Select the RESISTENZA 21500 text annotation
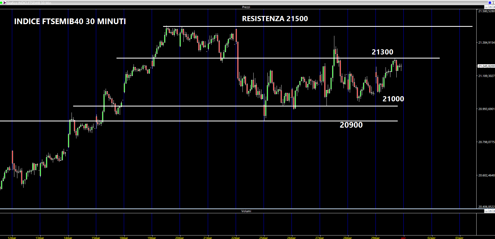The width and height of the screenshot is (495, 239). coord(275,19)
